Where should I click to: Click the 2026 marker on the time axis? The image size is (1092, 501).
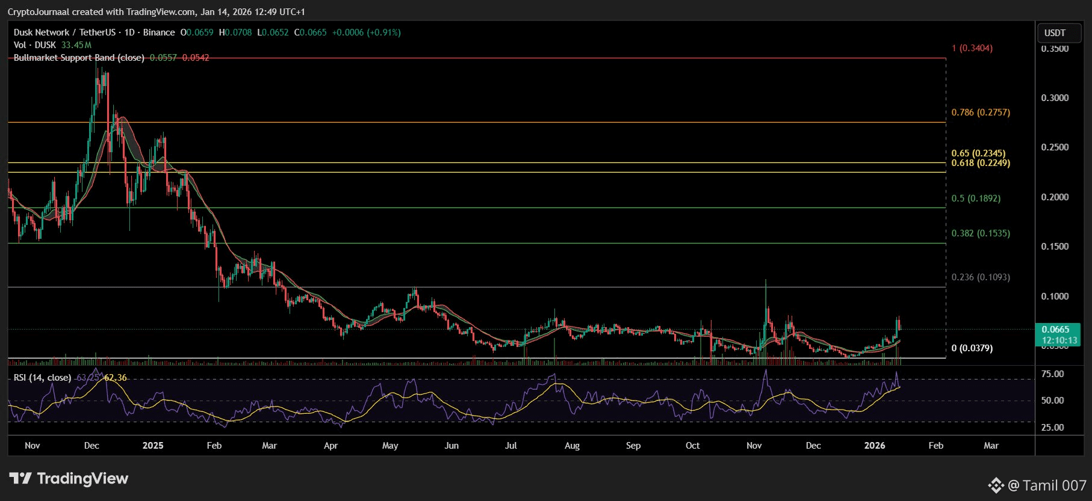875,446
